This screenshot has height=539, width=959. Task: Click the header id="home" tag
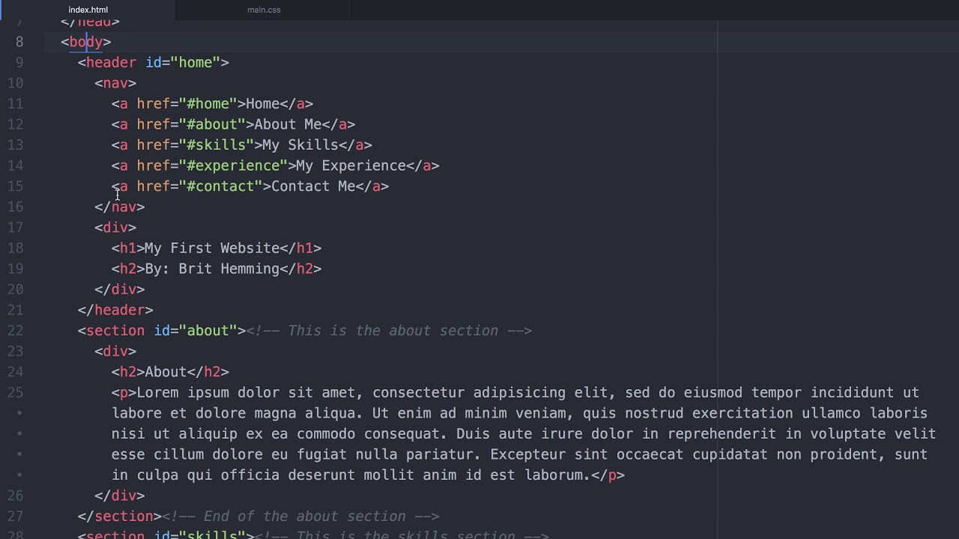[154, 63]
